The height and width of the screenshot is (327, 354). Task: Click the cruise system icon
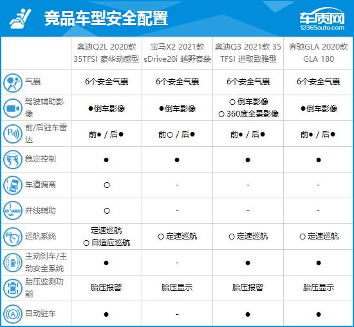(x=13, y=237)
